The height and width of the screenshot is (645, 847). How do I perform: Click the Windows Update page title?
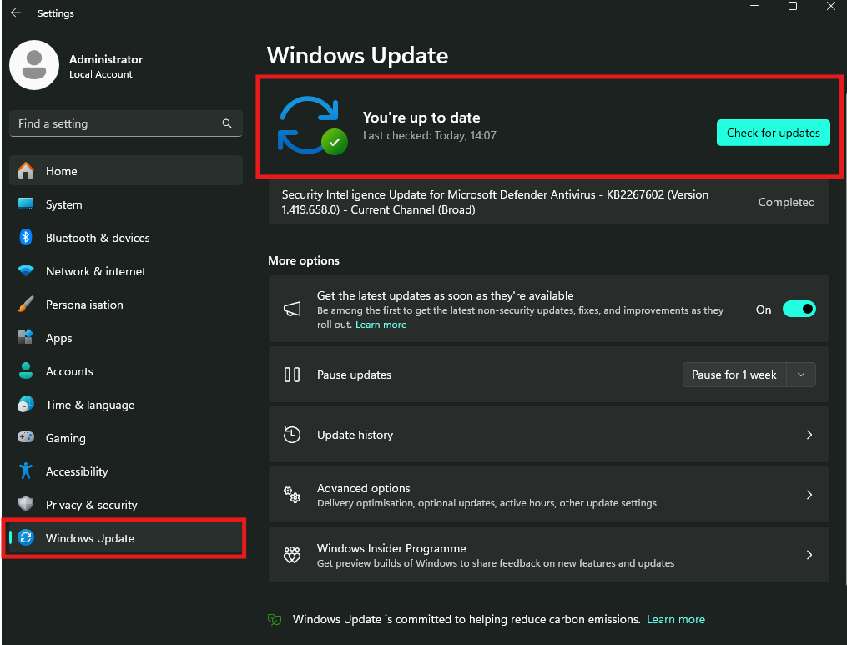[358, 56]
